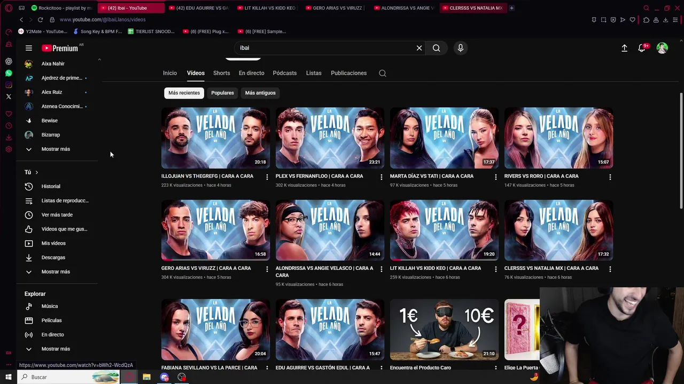Open X (Twitter) in the Opera sidebar
The image size is (684, 384).
(x=9, y=97)
